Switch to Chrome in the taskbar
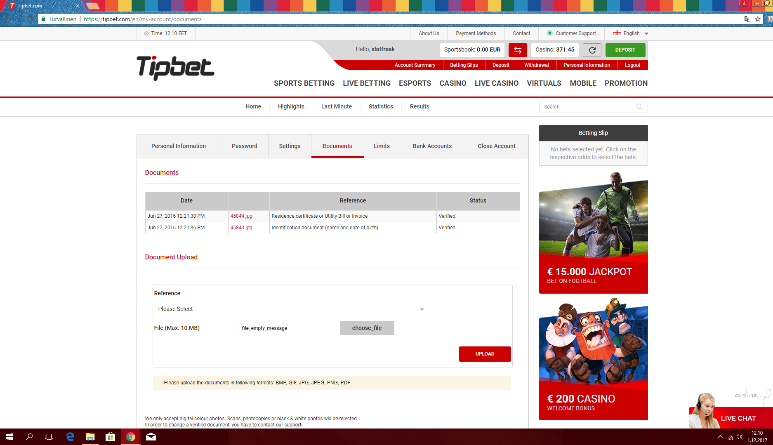The width and height of the screenshot is (773, 445). (x=131, y=437)
